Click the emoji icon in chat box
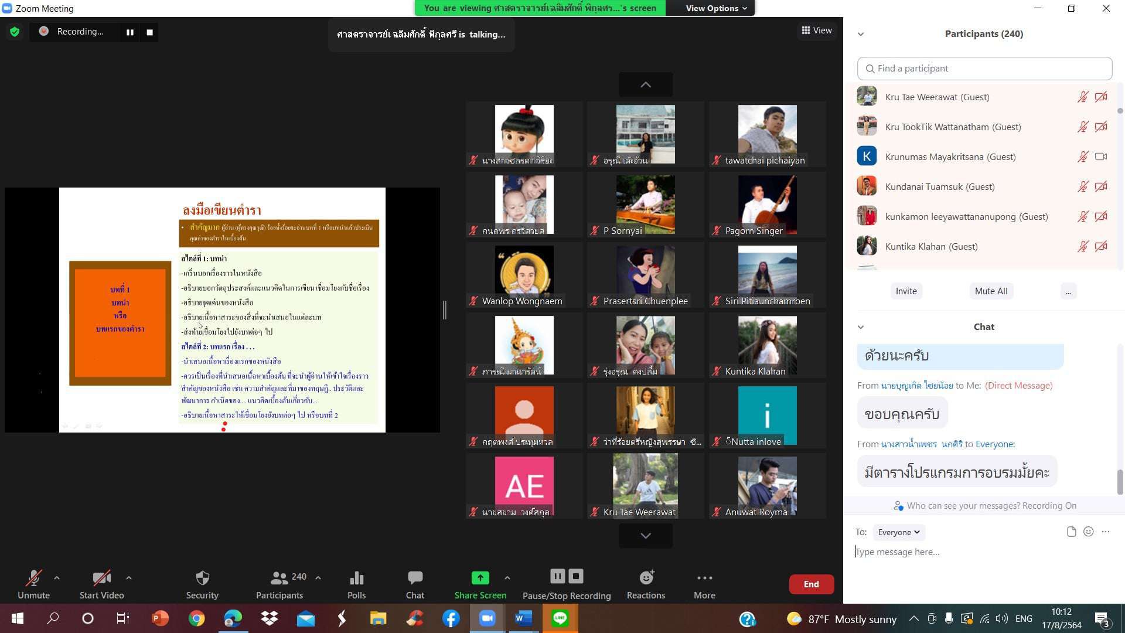This screenshot has width=1125, height=633. coord(1088,532)
